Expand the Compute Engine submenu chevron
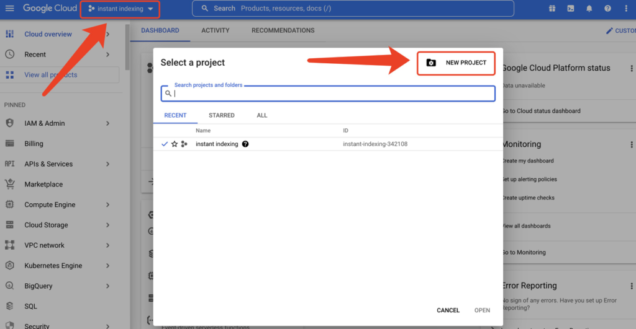Viewport: 636px width, 329px height. coord(108,204)
